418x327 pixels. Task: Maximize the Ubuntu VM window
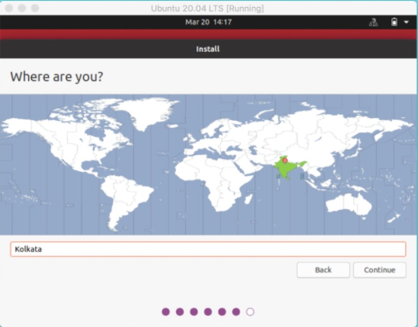click(35, 8)
